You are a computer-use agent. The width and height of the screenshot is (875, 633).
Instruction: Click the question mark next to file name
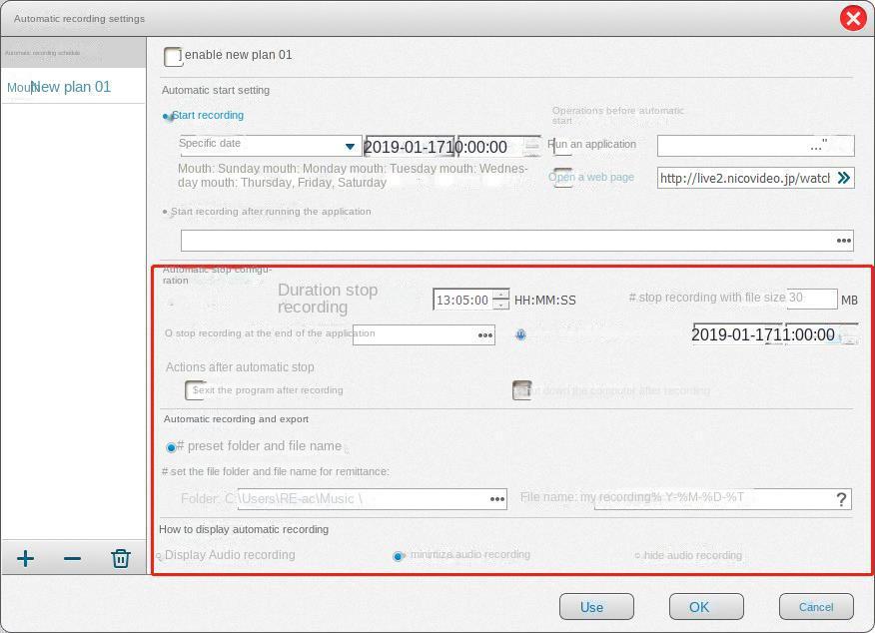pos(842,499)
